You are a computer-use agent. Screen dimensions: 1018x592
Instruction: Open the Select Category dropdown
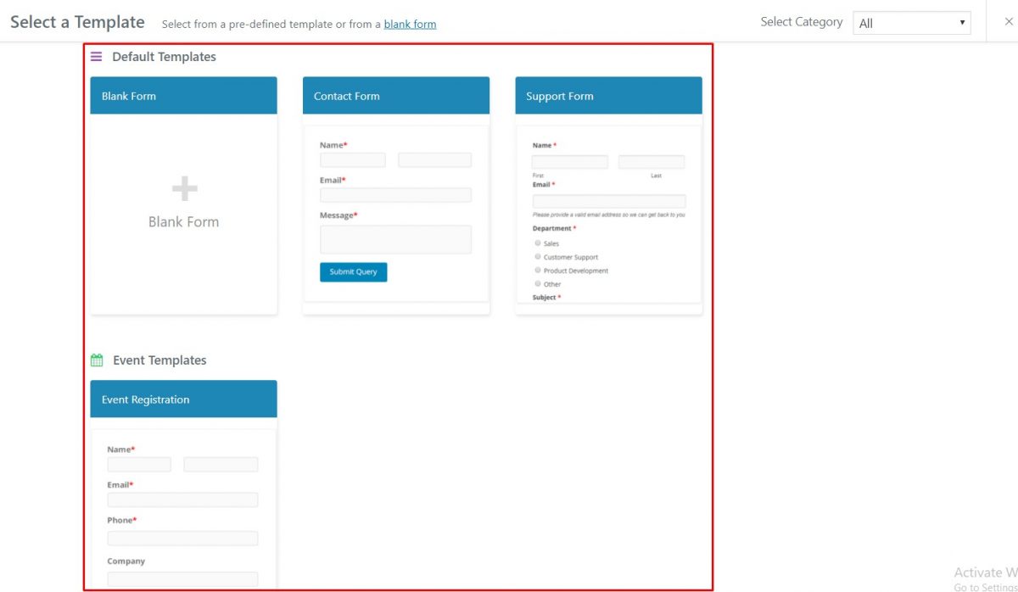pyautogui.click(x=911, y=23)
